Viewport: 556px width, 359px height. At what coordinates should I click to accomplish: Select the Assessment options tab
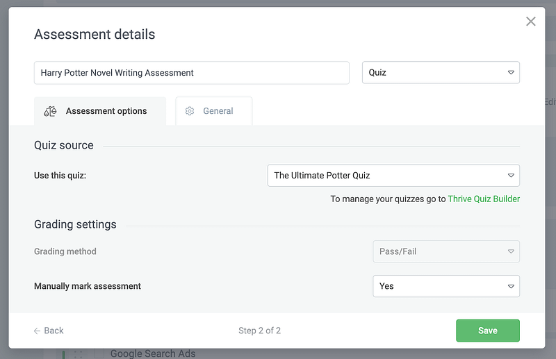(100, 111)
